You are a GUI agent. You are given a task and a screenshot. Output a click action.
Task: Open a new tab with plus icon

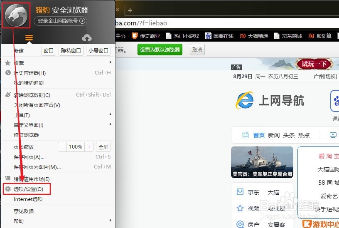coord(130,10)
